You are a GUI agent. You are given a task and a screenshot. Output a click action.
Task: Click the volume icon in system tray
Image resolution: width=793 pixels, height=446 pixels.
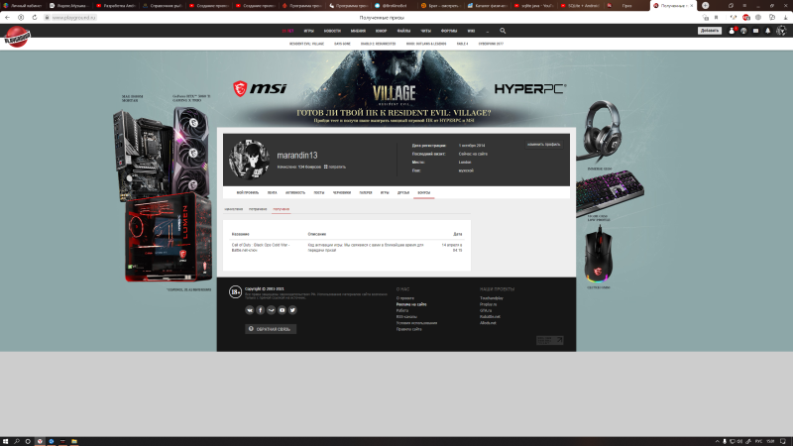[x=739, y=441]
